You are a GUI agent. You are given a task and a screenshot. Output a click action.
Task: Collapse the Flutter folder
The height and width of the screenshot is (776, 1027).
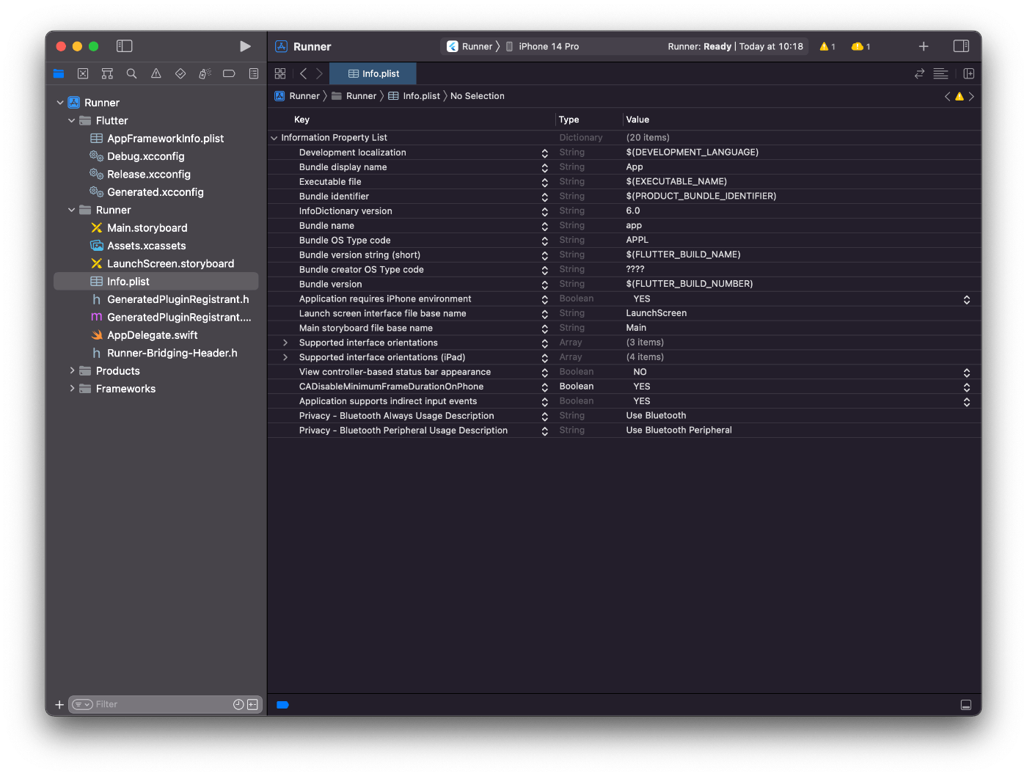point(71,120)
